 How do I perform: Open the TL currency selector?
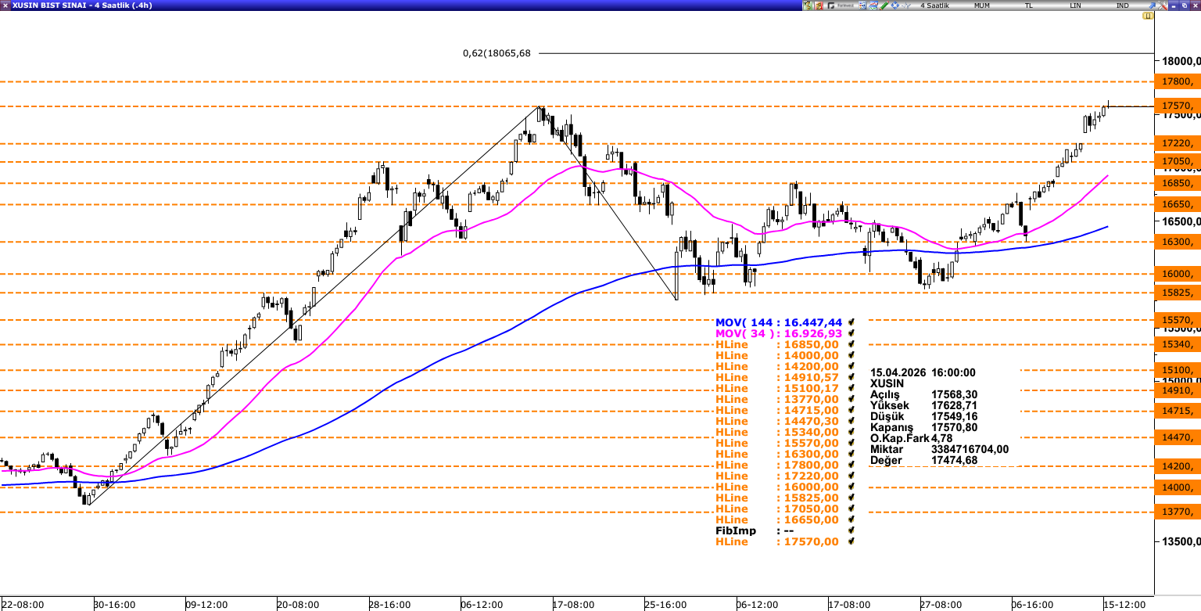point(1028,5)
